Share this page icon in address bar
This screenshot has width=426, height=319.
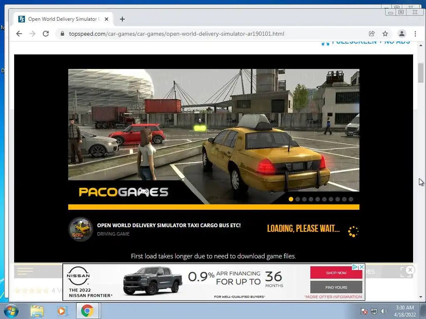[372, 34]
